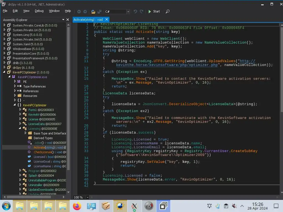Click the CreateSubKey method reference
This screenshot has height=212, width=283.
(244, 151)
